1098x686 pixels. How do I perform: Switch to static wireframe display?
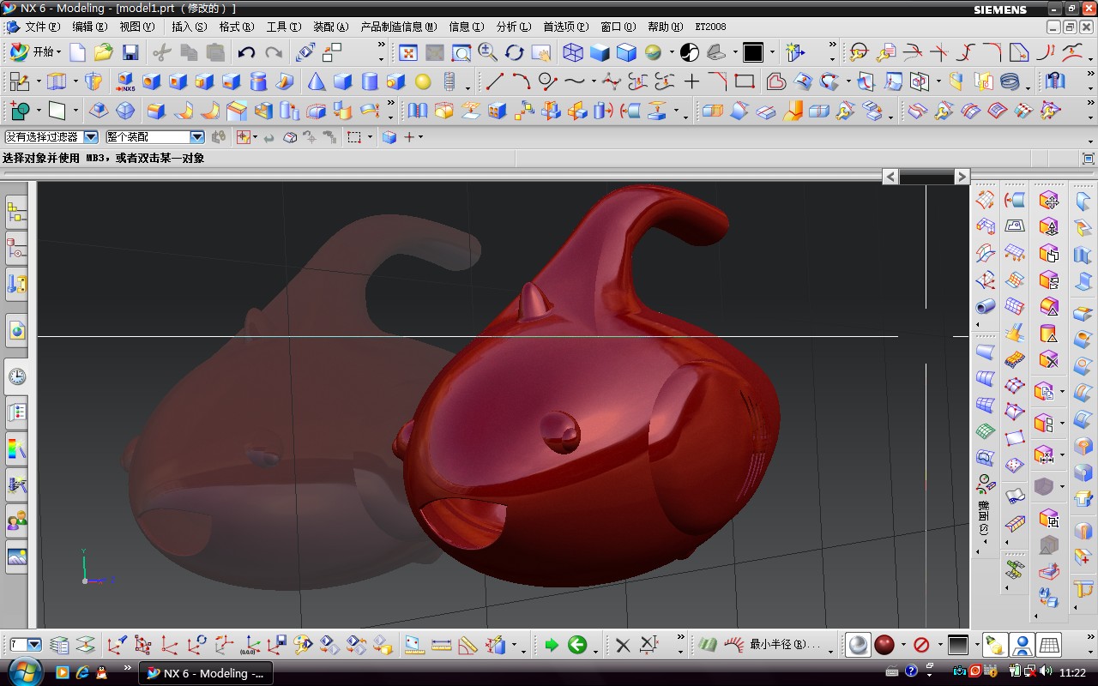[x=573, y=52]
